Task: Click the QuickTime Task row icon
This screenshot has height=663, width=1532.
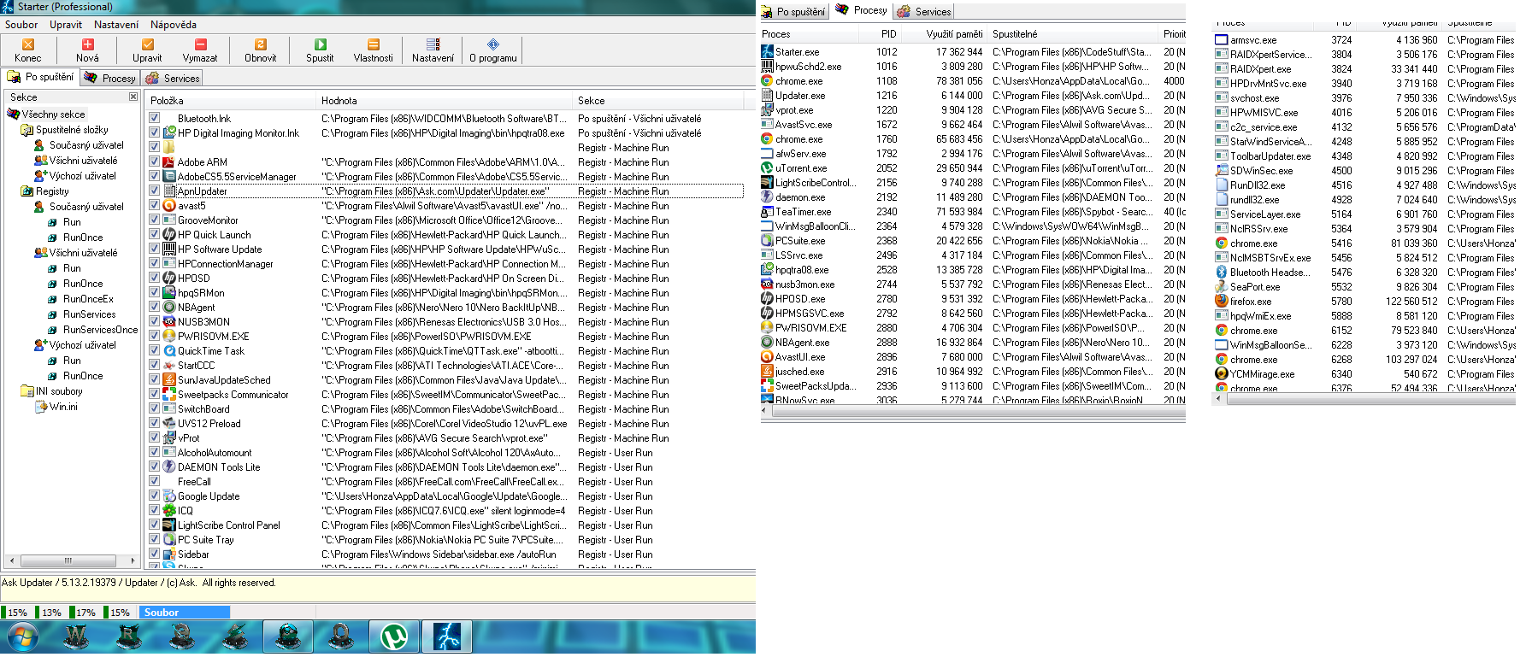Action: click(169, 350)
